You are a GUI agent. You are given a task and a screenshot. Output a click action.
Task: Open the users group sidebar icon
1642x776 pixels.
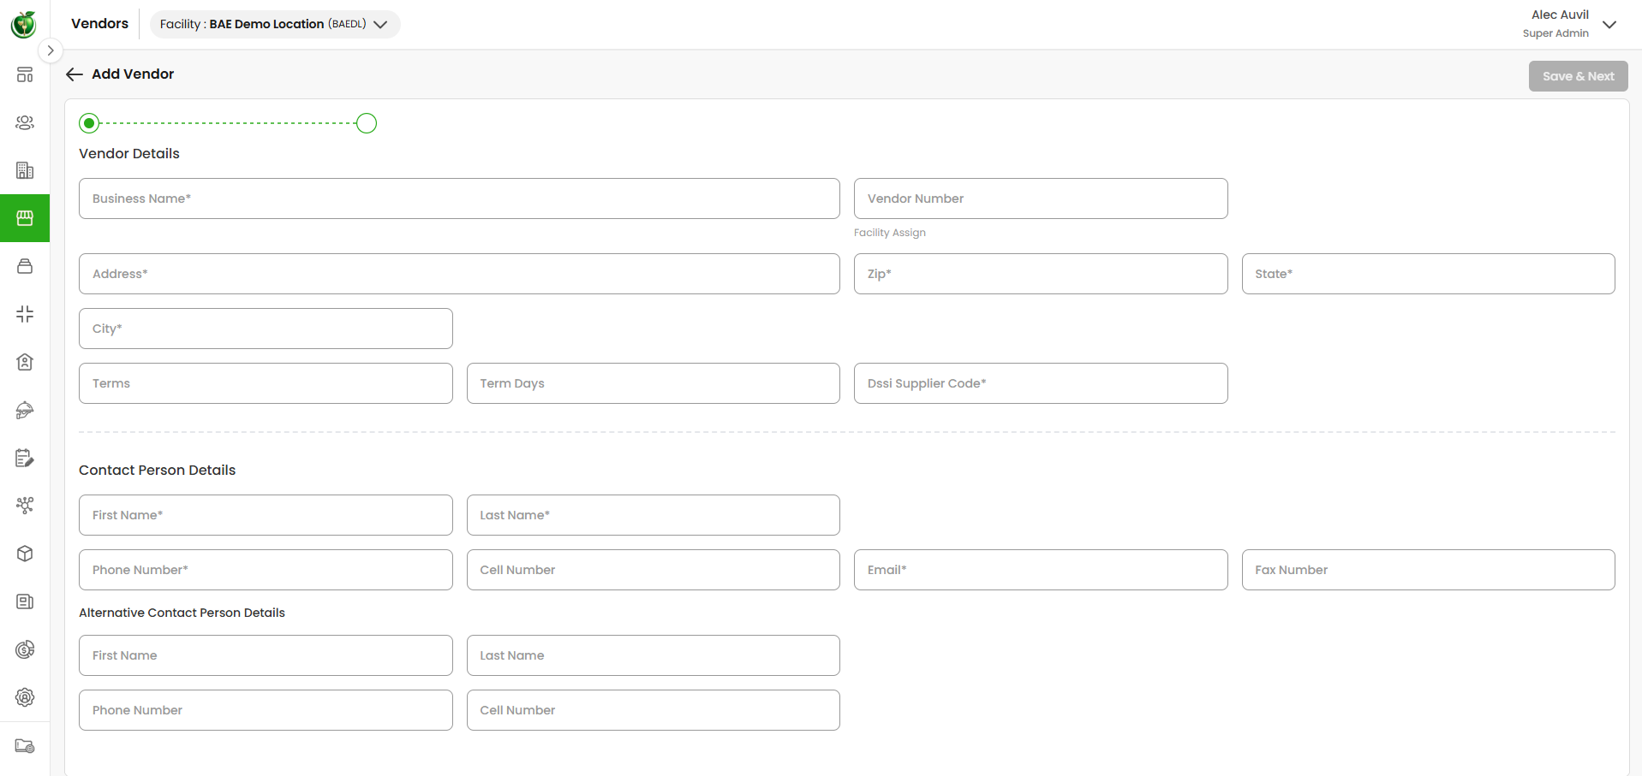[25, 122]
